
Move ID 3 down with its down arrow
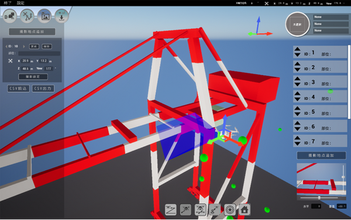click(x=297, y=84)
